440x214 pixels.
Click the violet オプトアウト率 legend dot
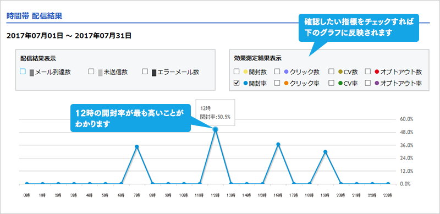(377, 84)
